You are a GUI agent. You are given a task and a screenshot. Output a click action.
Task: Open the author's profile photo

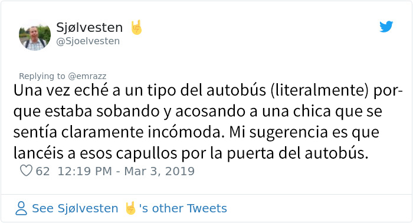[35, 34]
